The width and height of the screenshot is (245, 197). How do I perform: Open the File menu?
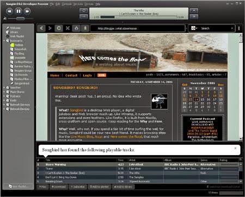(52, 4)
